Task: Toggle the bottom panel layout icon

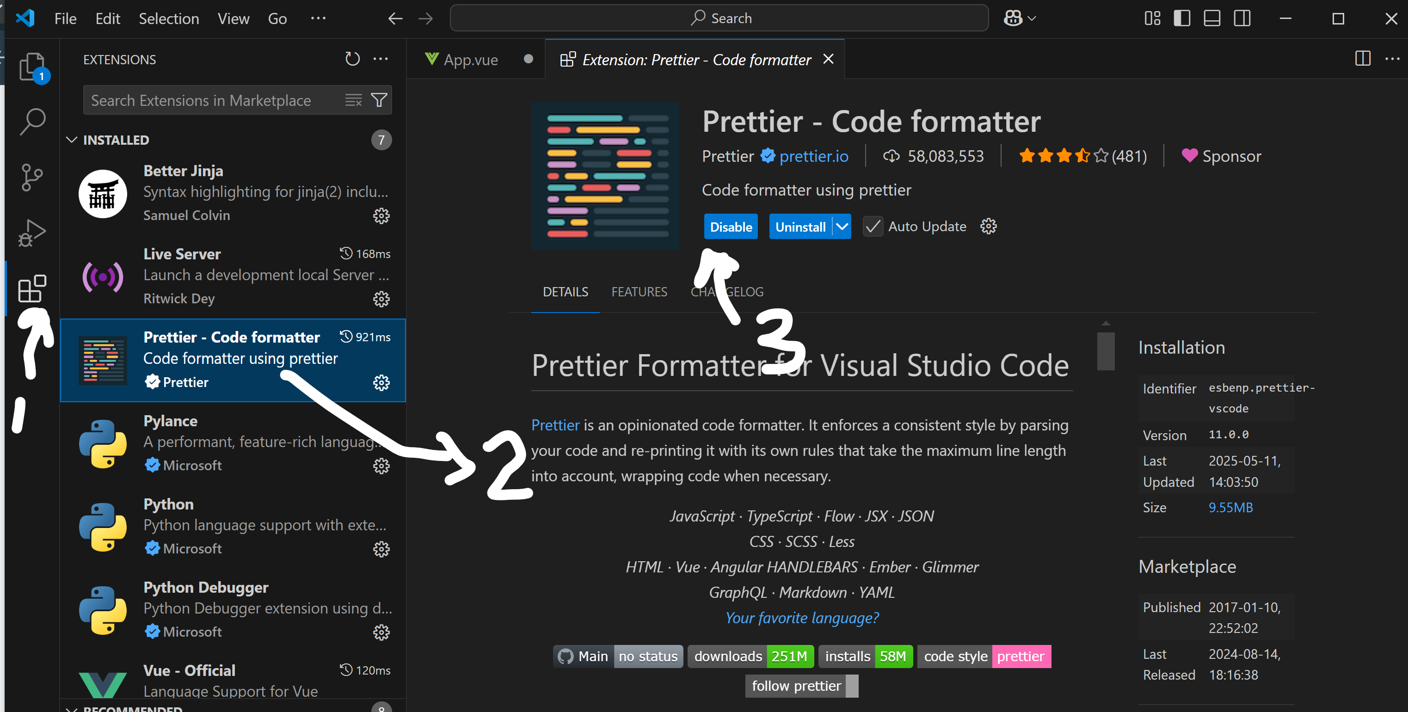Action: pos(1212,18)
